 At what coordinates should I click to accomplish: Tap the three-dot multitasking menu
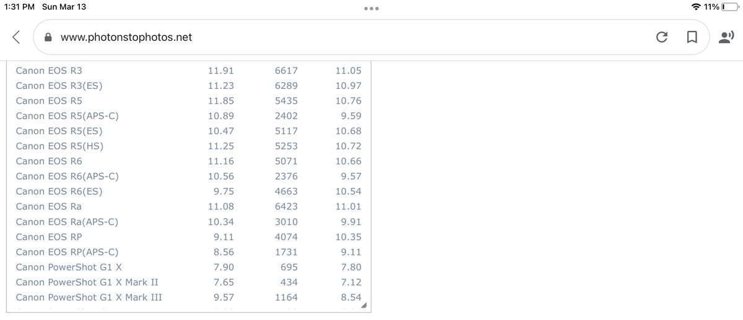click(371, 8)
